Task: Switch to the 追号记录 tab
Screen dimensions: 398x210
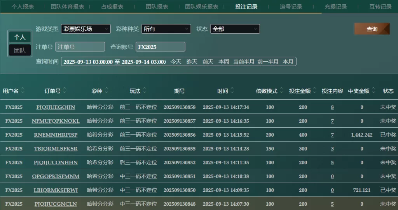Action: click(x=291, y=7)
